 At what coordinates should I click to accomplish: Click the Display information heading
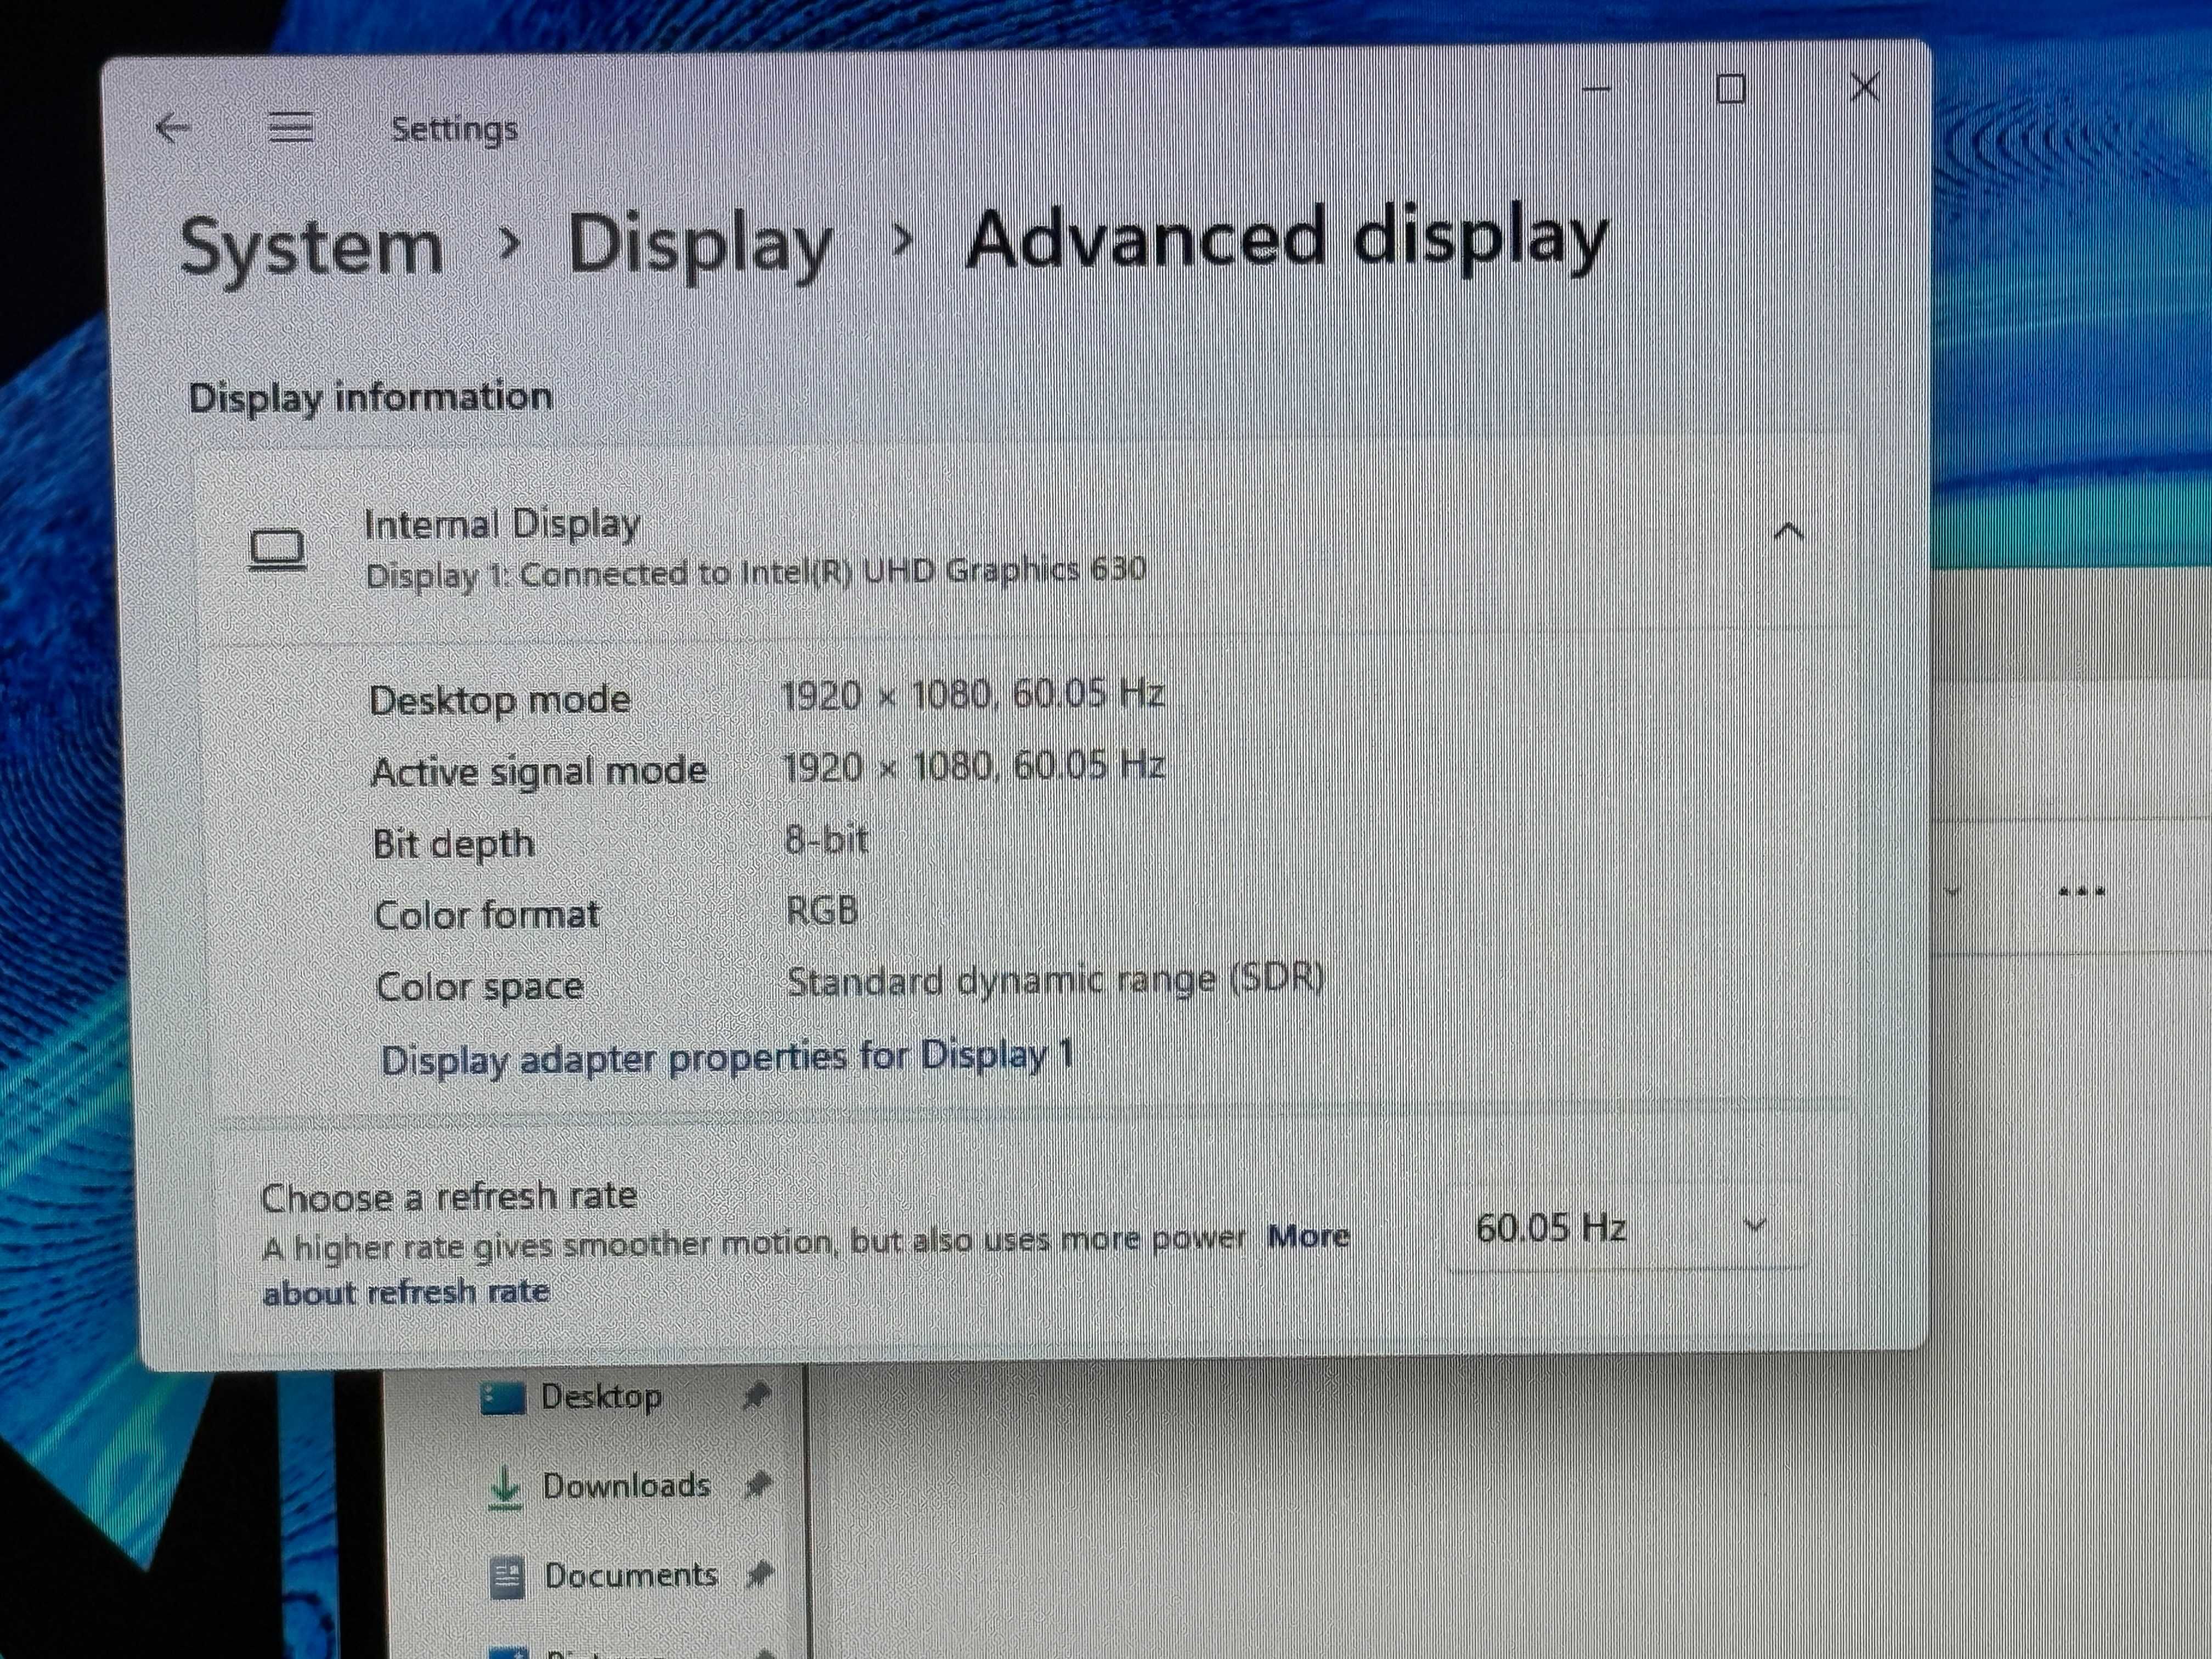click(370, 397)
